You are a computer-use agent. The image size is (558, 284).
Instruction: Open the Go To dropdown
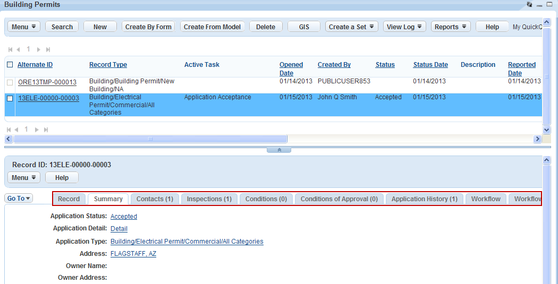point(19,198)
